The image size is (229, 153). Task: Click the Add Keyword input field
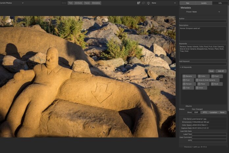[203, 64]
